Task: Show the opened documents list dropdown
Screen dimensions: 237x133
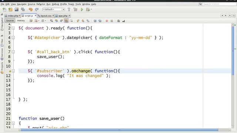Action: (x=230, y=16)
